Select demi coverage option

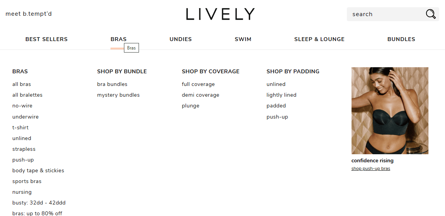[x=200, y=95]
